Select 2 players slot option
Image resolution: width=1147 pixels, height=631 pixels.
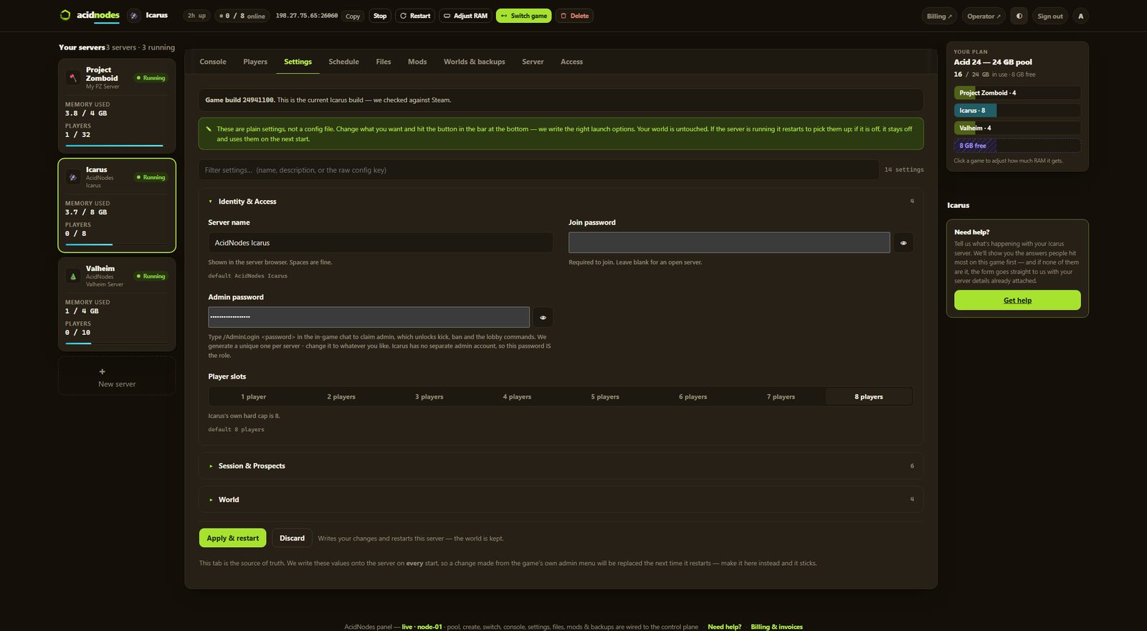(341, 397)
